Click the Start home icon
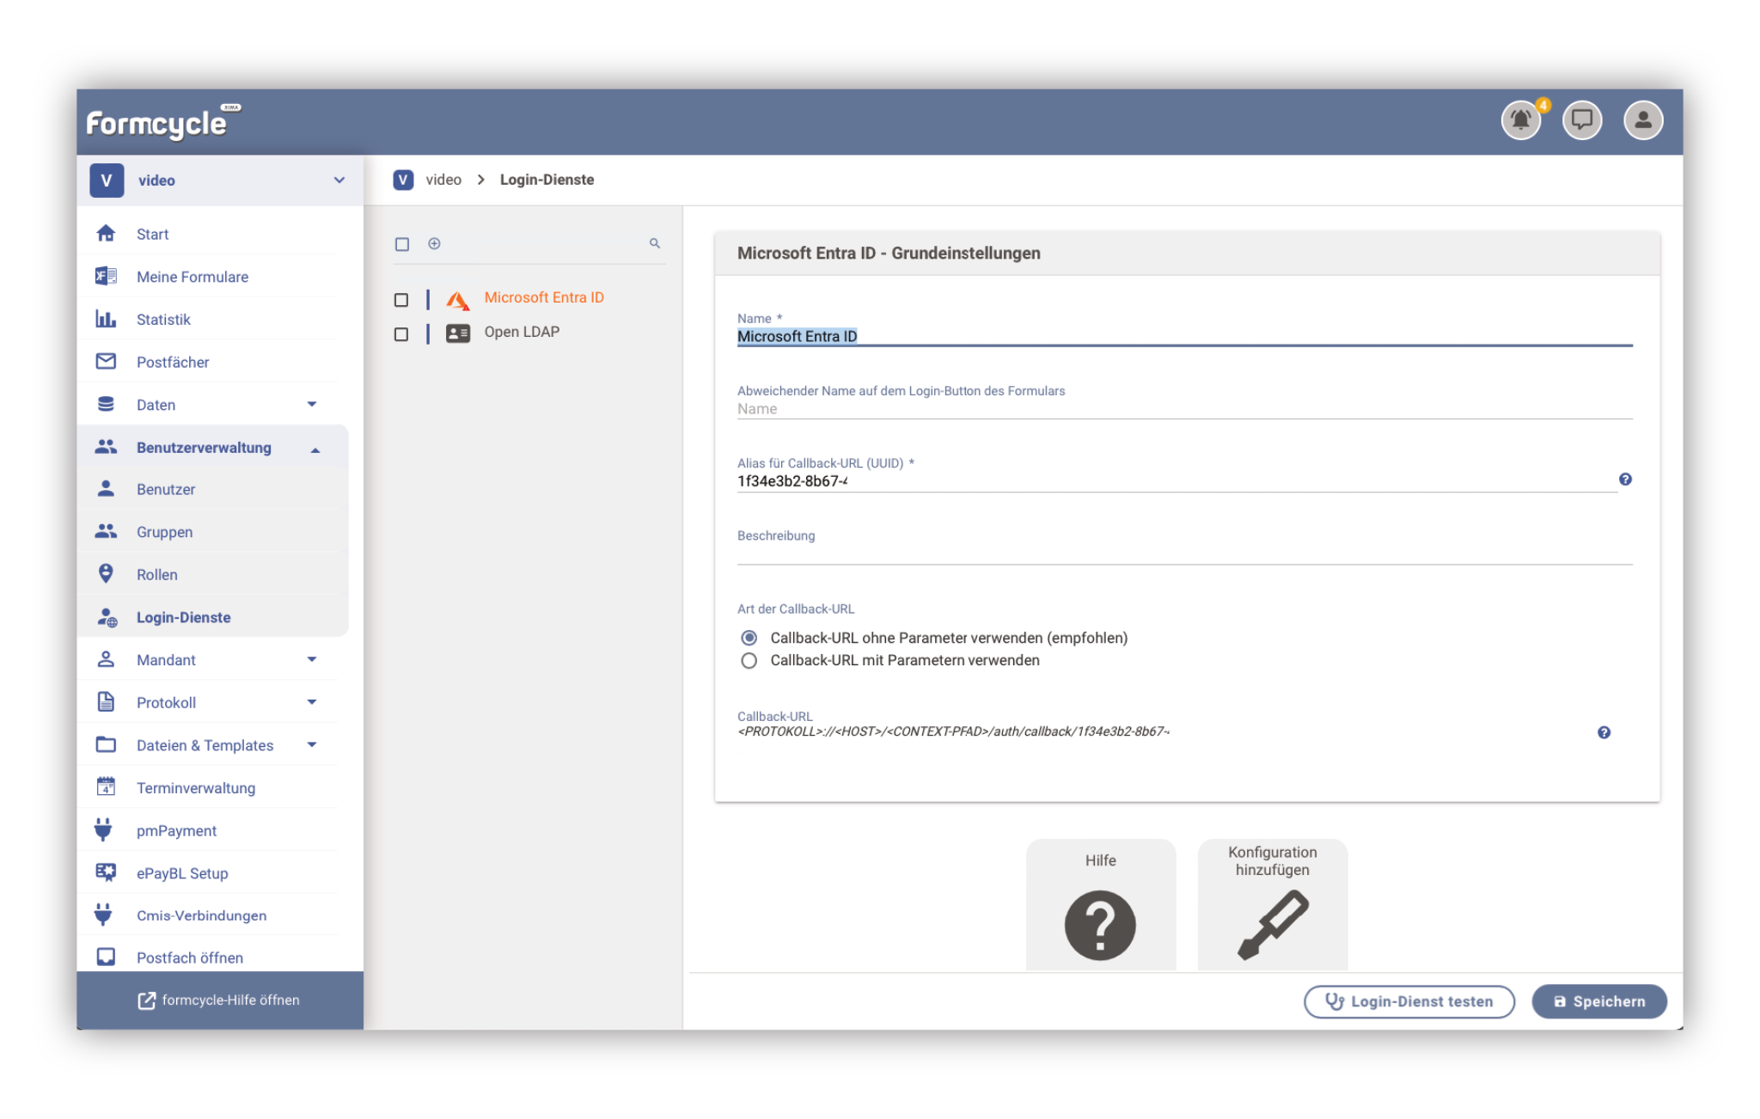 [106, 234]
